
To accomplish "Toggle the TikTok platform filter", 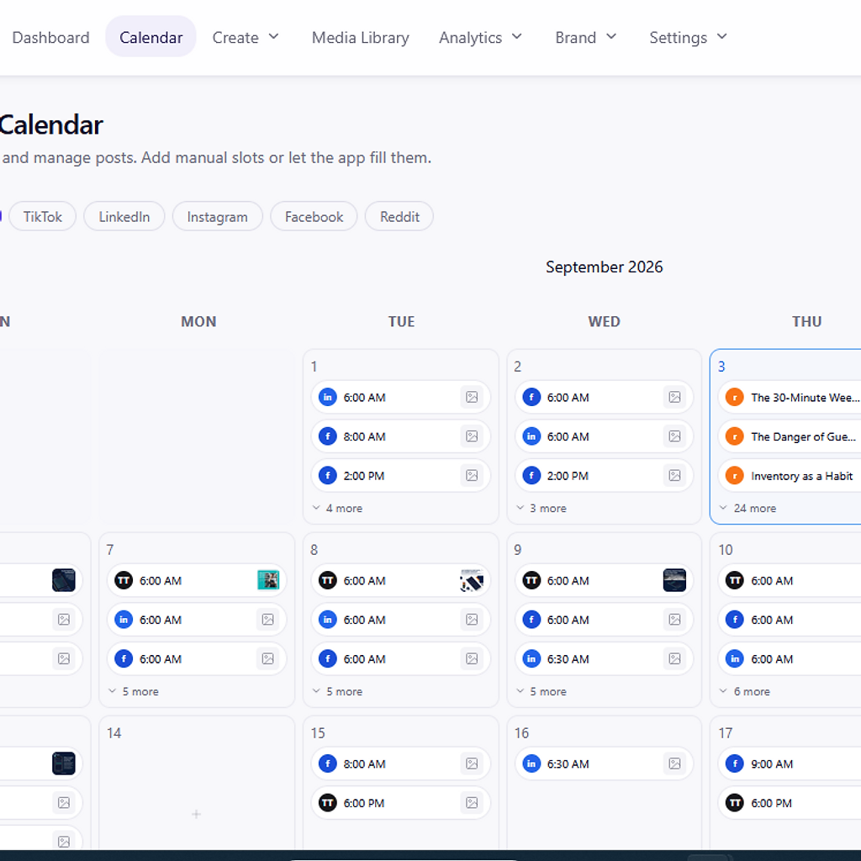I will pyautogui.click(x=43, y=216).
